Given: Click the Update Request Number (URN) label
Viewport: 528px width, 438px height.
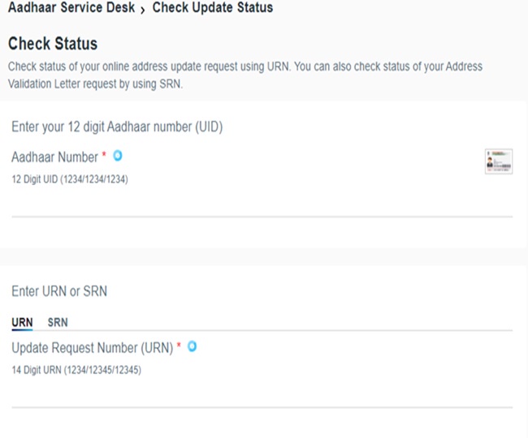Looking at the screenshot, I should (x=92, y=348).
